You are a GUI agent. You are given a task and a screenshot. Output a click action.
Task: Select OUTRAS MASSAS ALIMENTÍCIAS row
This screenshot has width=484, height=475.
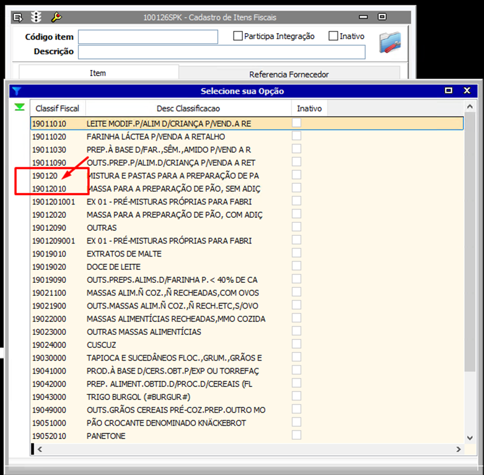tap(247, 332)
